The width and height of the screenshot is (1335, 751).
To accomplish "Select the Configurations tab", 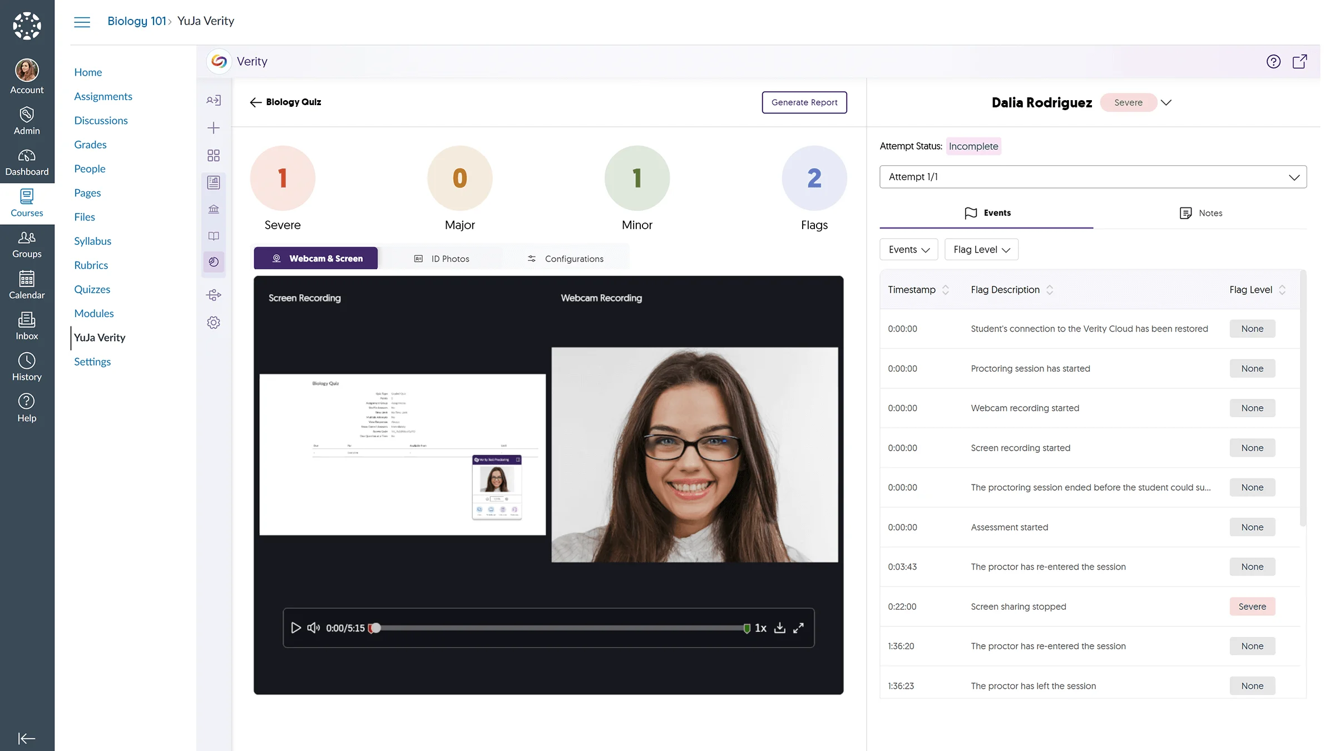I will click(x=565, y=259).
